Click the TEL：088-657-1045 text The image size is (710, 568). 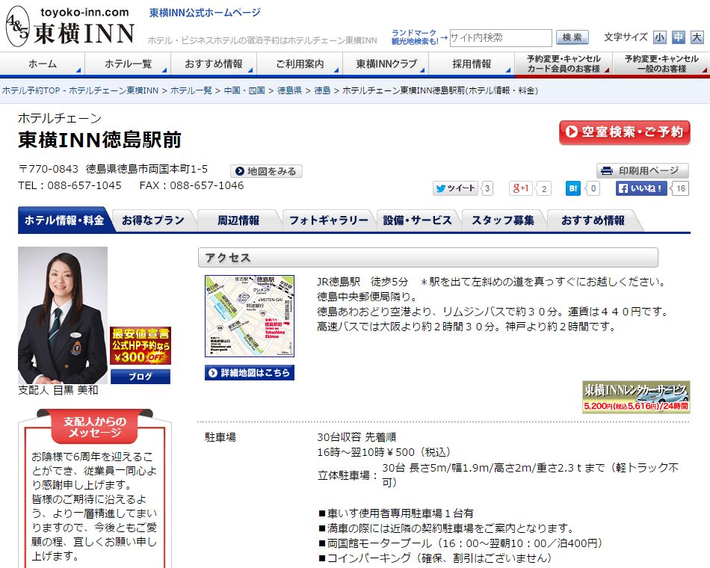pyautogui.click(x=70, y=185)
